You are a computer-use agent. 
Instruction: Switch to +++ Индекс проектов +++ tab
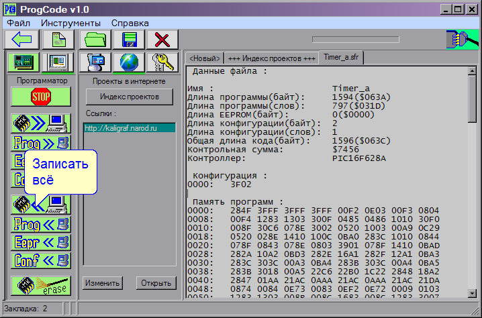point(272,58)
